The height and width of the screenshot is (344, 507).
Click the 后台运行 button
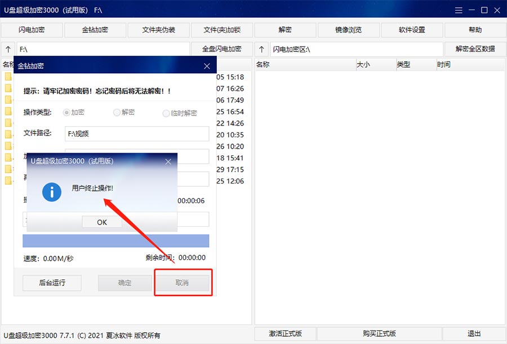tap(52, 283)
